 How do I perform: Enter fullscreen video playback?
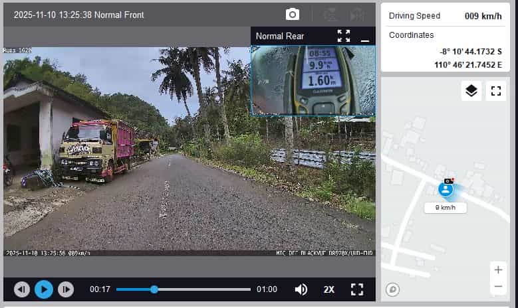[357, 289]
